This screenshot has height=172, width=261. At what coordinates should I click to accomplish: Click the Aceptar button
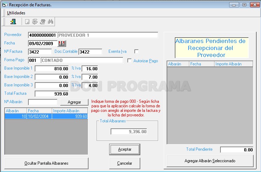click(x=125, y=149)
